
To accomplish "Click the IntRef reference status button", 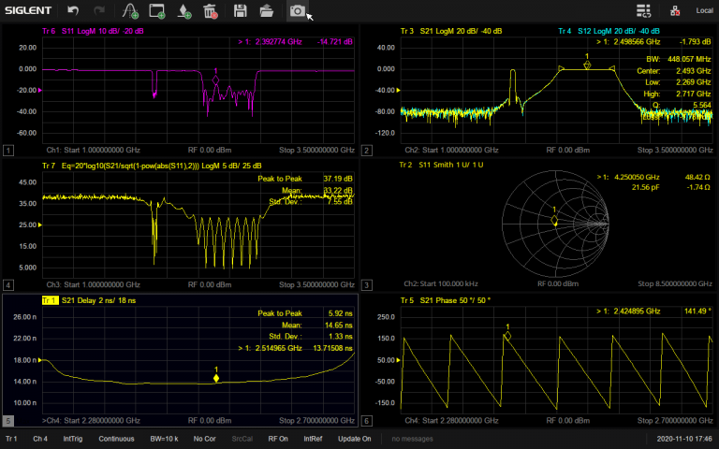I will [315, 439].
